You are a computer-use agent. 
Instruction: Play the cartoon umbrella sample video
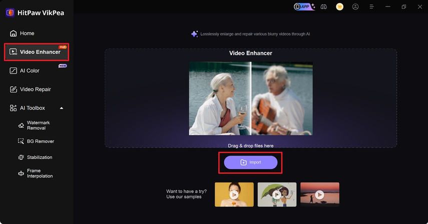click(x=277, y=194)
